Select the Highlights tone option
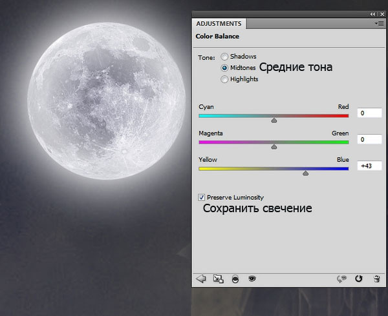 point(224,79)
